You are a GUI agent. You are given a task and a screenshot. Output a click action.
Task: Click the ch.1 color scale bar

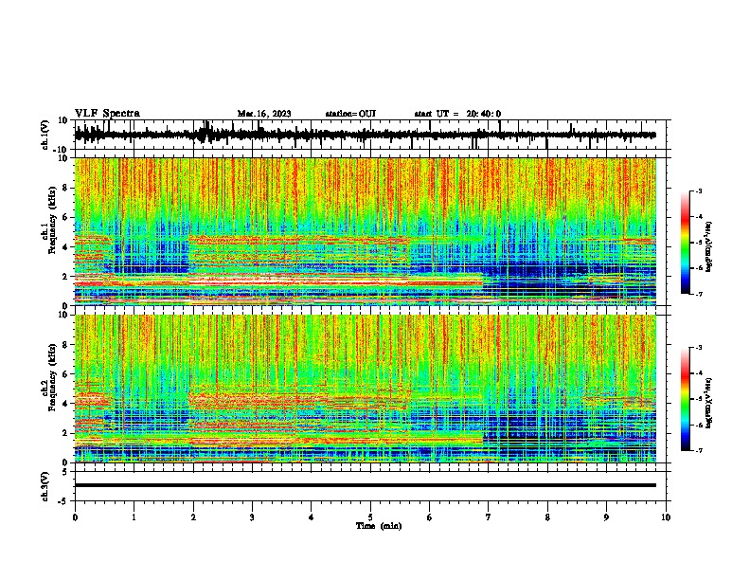[x=685, y=243]
